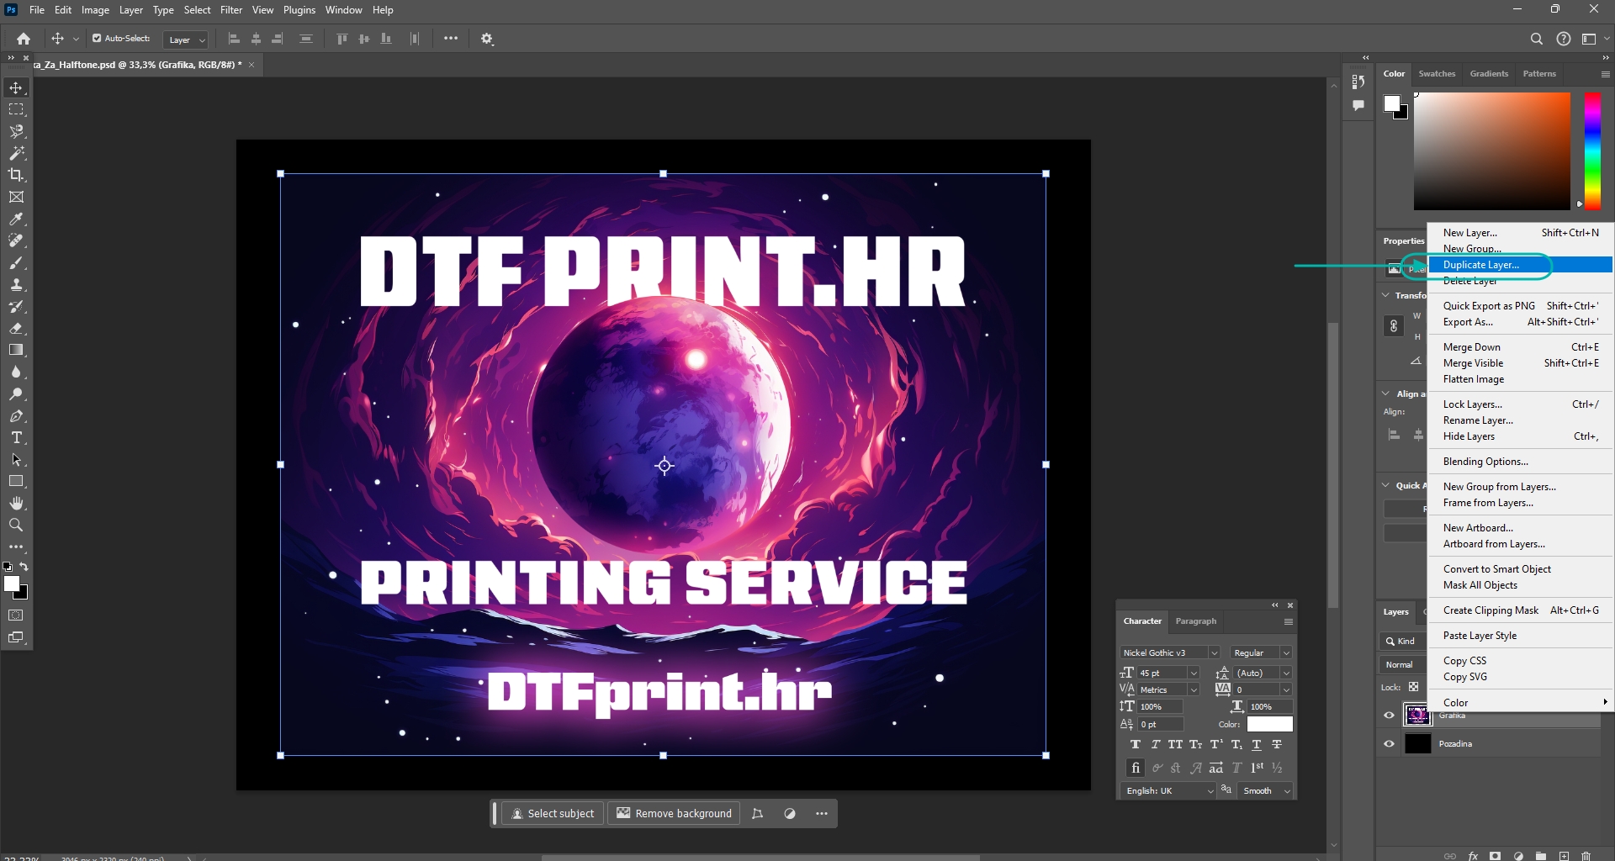The height and width of the screenshot is (861, 1615).
Task: Select the Clone Stamp tool
Action: [x=16, y=284]
